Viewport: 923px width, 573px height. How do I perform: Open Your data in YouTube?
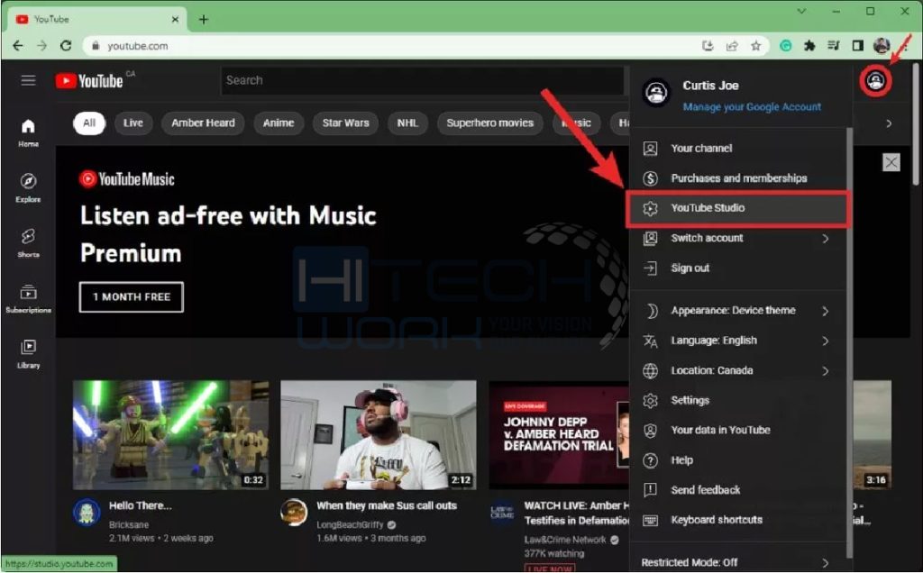click(x=737, y=431)
